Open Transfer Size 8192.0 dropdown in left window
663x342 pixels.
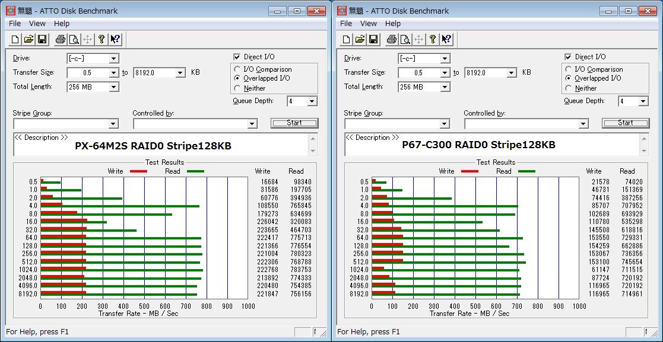(x=180, y=73)
